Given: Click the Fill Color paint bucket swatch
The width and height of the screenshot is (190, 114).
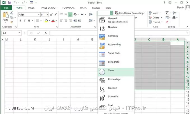Looking at the screenshot, I should pyautogui.click(x=46, y=21).
